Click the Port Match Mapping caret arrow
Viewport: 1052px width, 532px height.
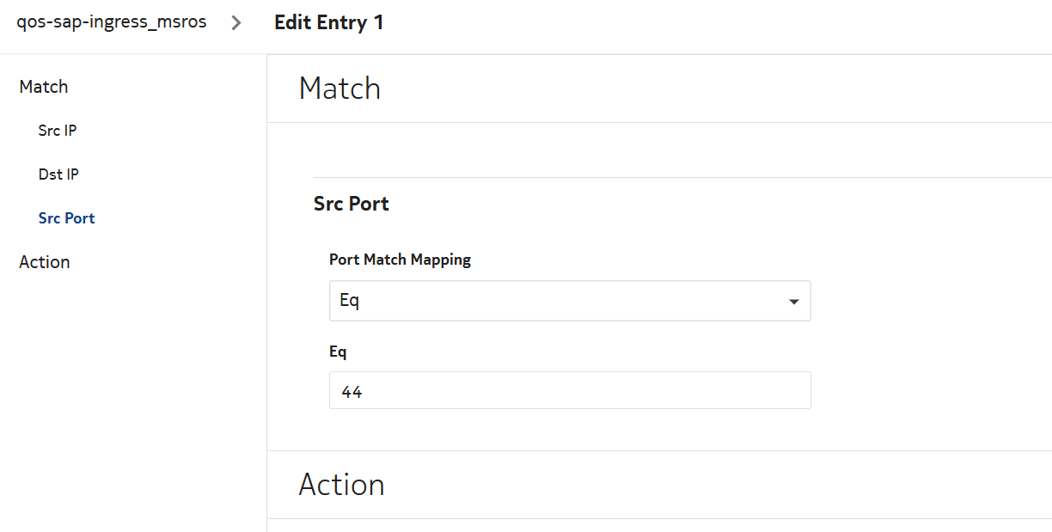click(793, 302)
